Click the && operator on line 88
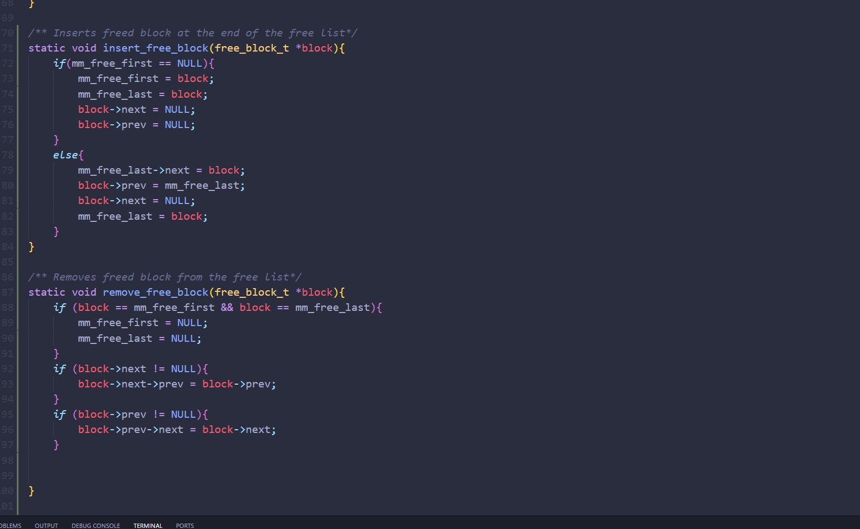The image size is (860, 529). (x=227, y=308)
